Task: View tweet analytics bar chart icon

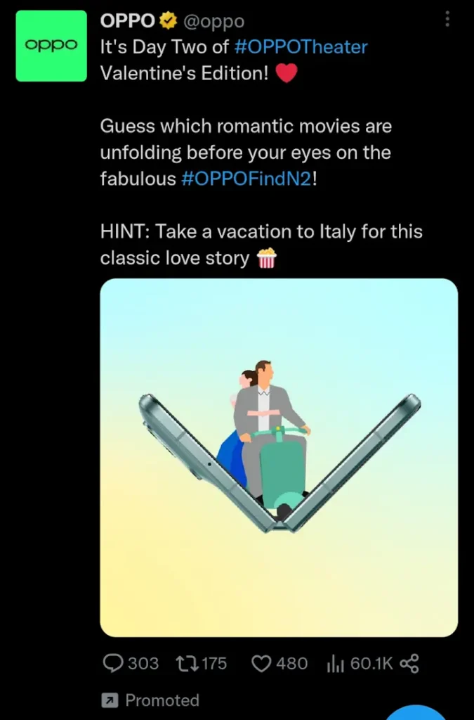Action: pos(336,664)
